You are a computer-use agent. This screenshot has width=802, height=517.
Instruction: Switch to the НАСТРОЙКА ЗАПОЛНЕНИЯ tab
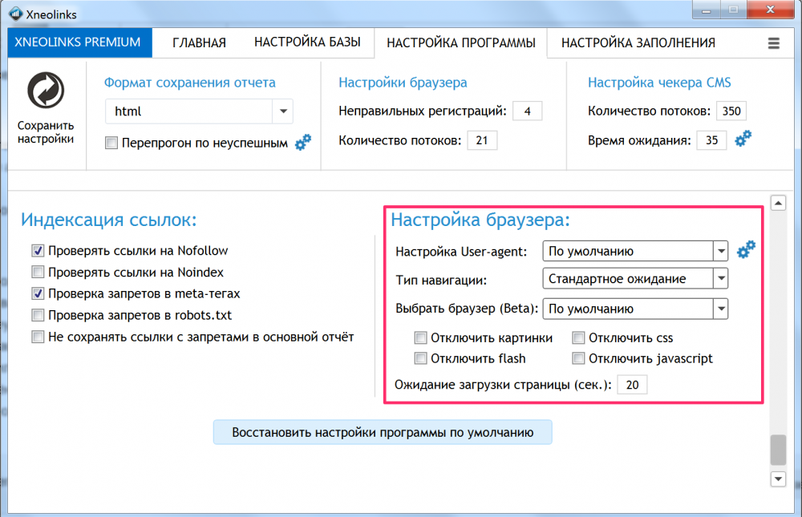638,43
